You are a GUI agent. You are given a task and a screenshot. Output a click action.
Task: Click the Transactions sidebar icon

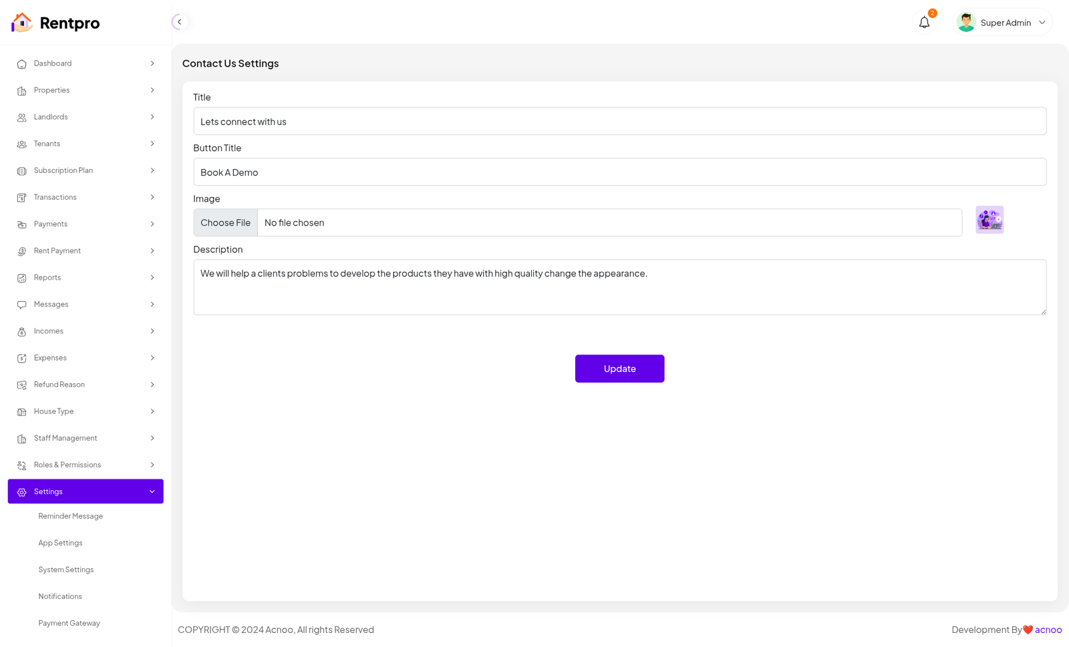coord(21,198)
